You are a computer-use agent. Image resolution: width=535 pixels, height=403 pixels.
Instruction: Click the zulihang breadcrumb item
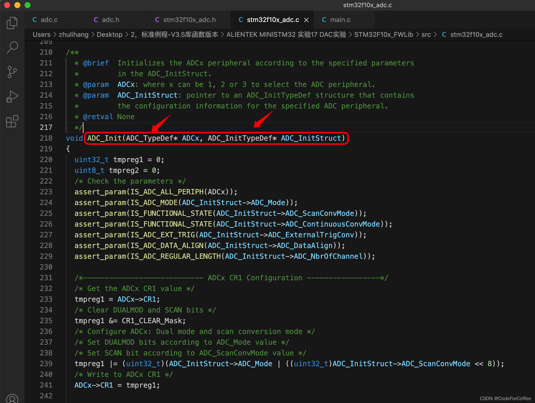pos(74,35)
